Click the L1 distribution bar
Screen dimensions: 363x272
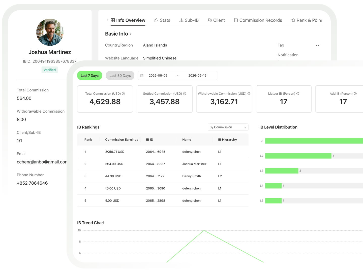click(x=314, y=141)
